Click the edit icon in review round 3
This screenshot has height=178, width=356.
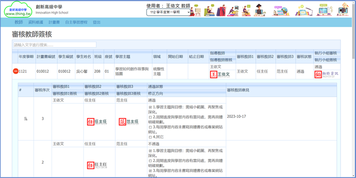(26, 118)
